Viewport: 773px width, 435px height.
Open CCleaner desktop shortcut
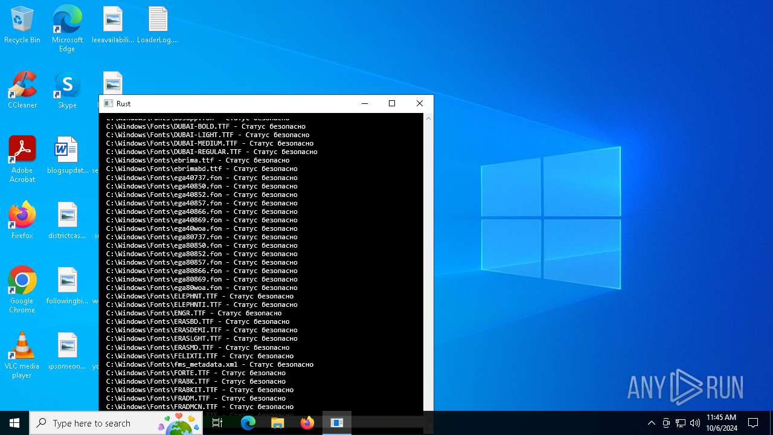tap(22, 91)
